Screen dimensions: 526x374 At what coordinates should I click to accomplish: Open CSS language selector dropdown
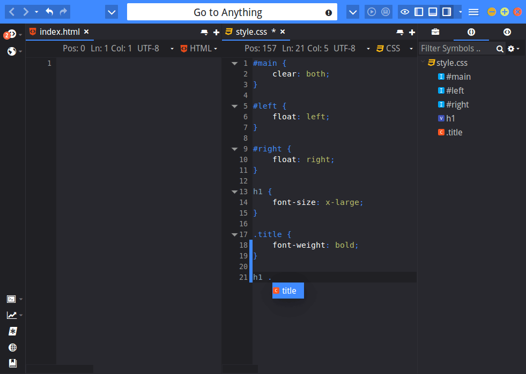[395, 49]
